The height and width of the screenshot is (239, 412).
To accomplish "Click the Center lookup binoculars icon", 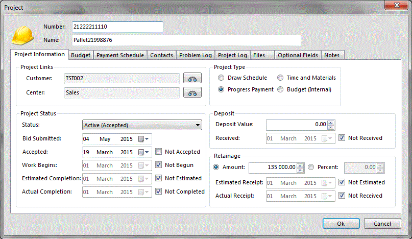I will click(x=192, y=93).
